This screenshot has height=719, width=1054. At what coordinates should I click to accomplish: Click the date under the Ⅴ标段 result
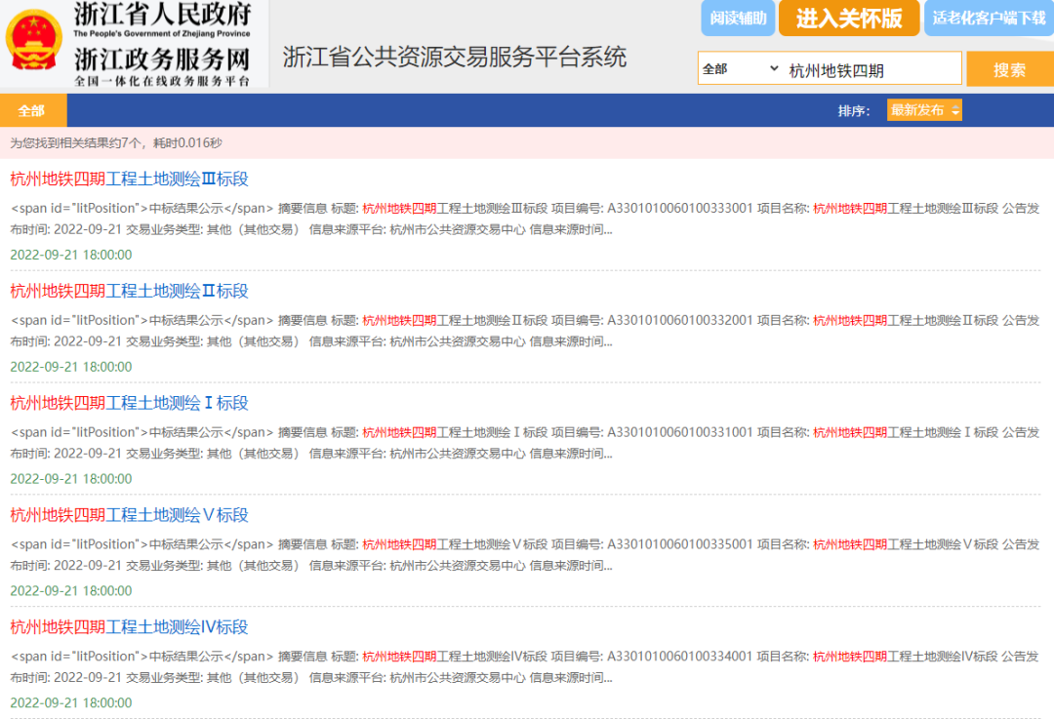click(x=71, y=591)
